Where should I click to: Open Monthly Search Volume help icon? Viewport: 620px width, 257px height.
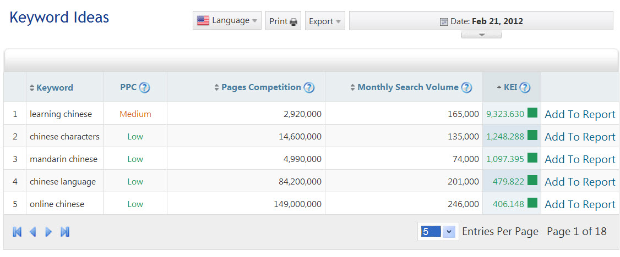click(466, 87)
